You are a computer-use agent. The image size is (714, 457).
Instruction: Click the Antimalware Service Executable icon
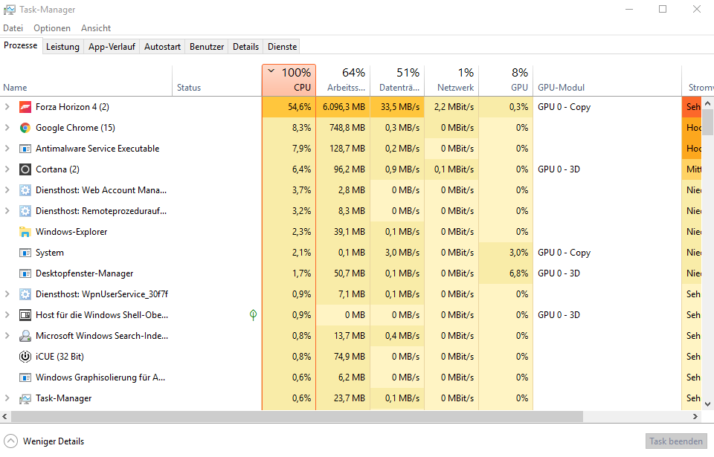pos(25,149)
